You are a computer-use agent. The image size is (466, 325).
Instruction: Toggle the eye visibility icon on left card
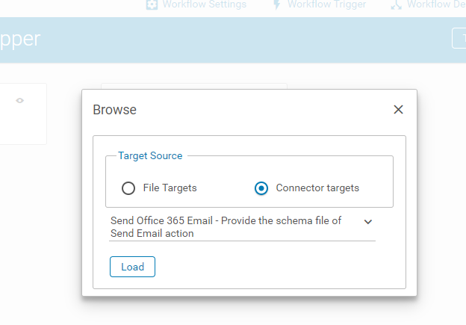coord(20,101)
